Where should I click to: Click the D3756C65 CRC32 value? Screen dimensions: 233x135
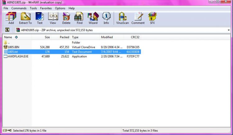pyautogui.click(x=133, y=47)
